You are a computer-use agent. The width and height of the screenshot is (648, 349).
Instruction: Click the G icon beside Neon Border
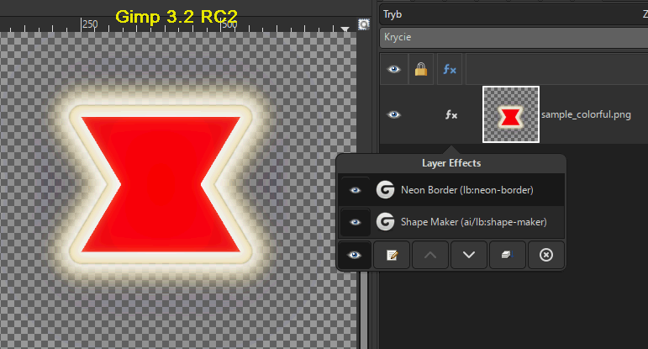386,190
